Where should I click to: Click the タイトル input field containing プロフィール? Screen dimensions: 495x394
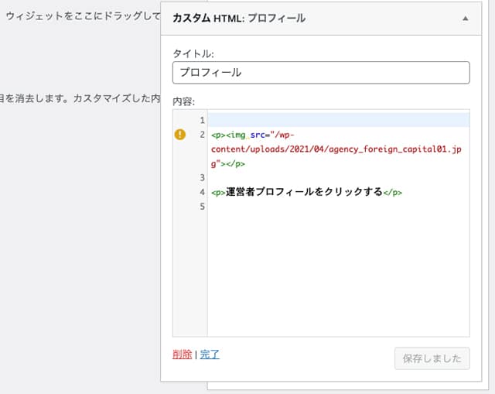click(321, 73)
